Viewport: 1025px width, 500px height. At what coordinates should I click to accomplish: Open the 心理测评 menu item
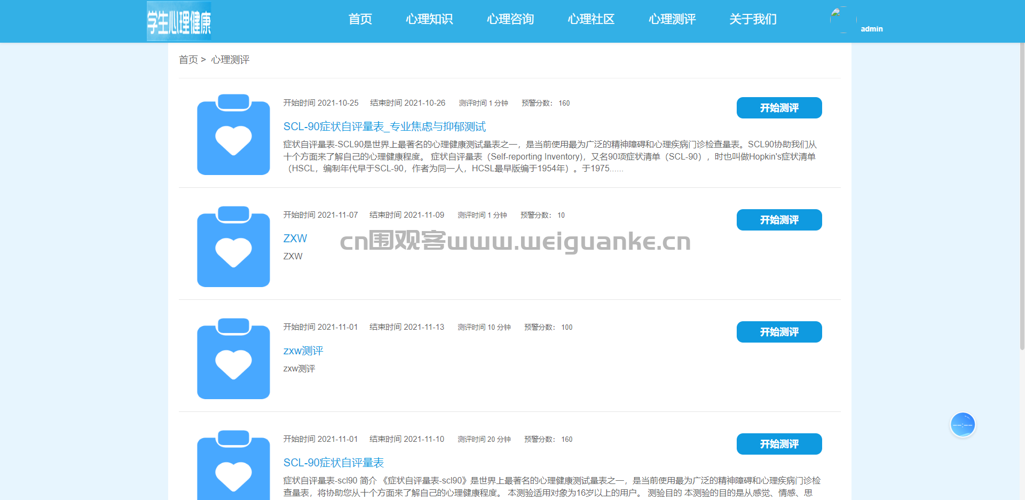tap(672, 19)
